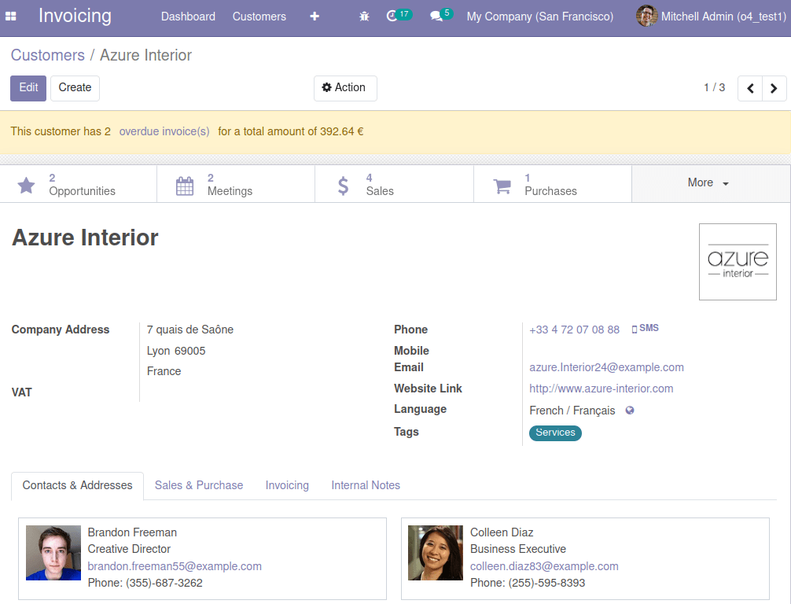Image resolution: width=791 pixels, height=604 pixels.
Task: Click the French / Français language value
Action: 572,411
